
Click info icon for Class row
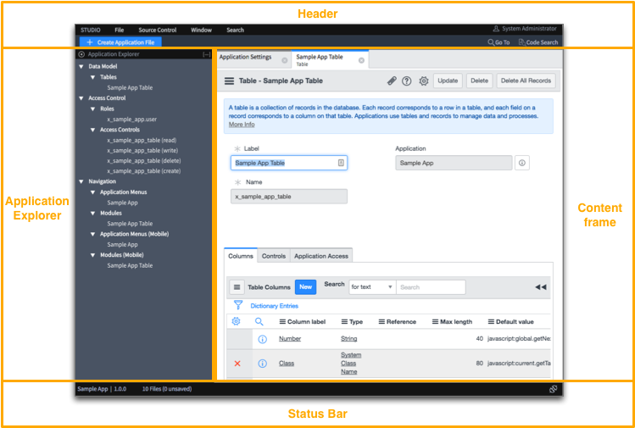[263, 364]
